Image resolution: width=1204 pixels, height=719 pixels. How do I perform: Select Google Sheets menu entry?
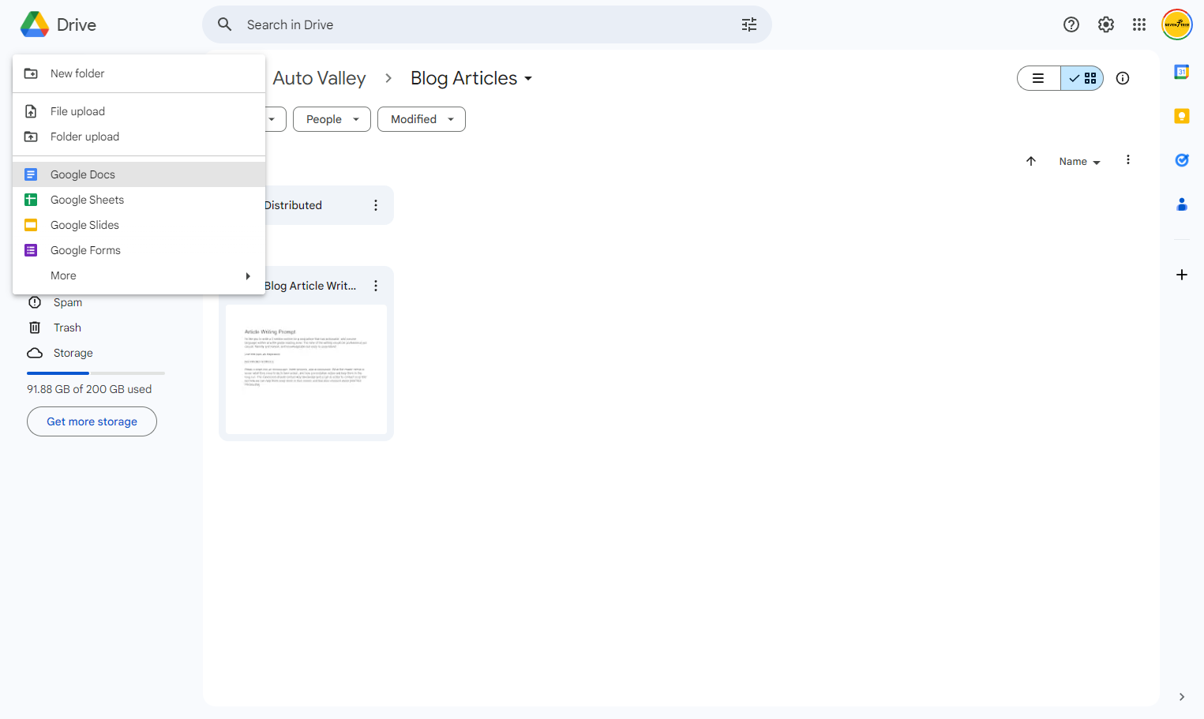click(139, 200)
